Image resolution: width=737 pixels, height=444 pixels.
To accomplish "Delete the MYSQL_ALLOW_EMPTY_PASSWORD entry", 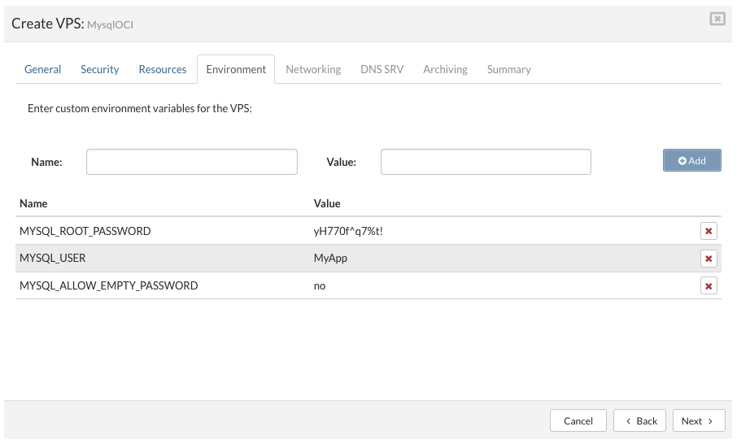I will tap(709, 286).
